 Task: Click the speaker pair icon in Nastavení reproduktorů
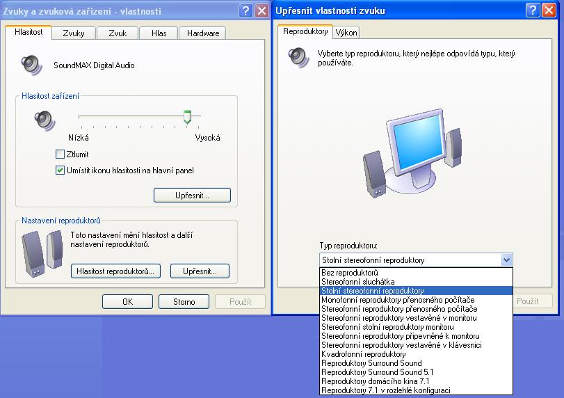(x=42, y=253)
